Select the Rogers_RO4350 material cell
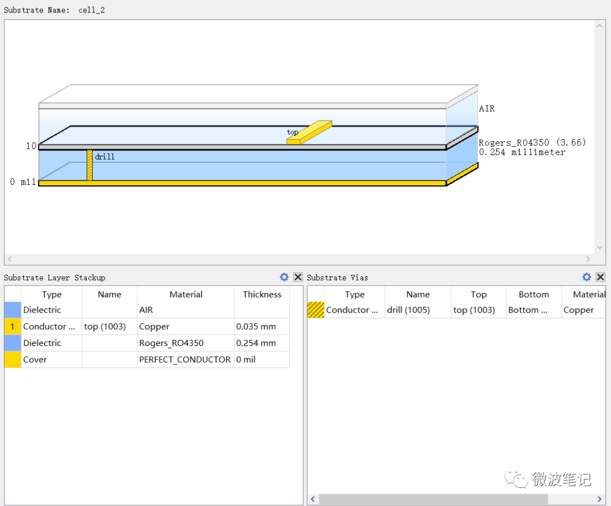This screenshot has width=611, height=506. (x=171, y=343)
